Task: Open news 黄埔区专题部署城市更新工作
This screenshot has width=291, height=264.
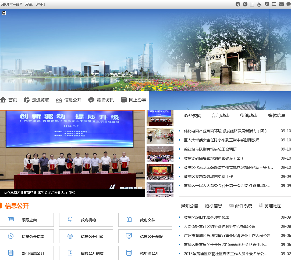Action: point(208,177)
